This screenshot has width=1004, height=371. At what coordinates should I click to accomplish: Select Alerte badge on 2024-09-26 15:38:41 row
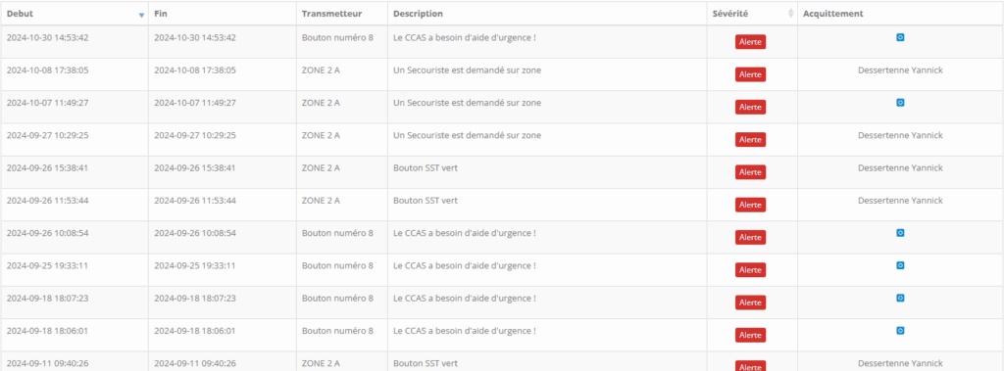click(x=750, y=172)
